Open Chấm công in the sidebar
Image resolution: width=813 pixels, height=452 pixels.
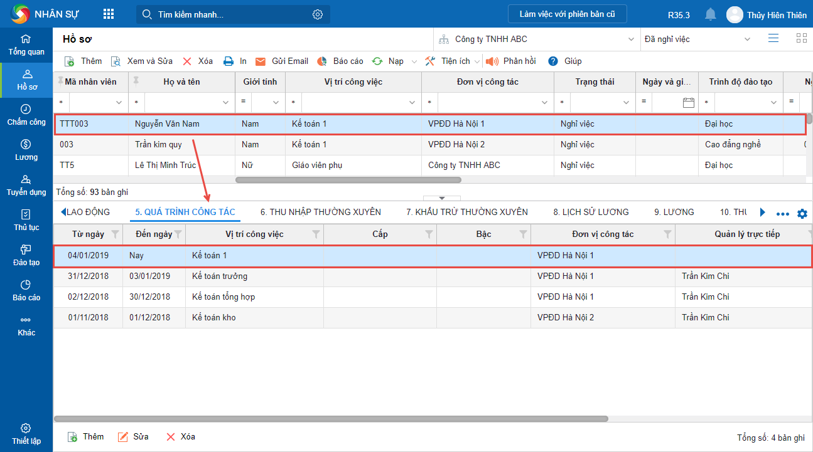(x=26, y=115)
